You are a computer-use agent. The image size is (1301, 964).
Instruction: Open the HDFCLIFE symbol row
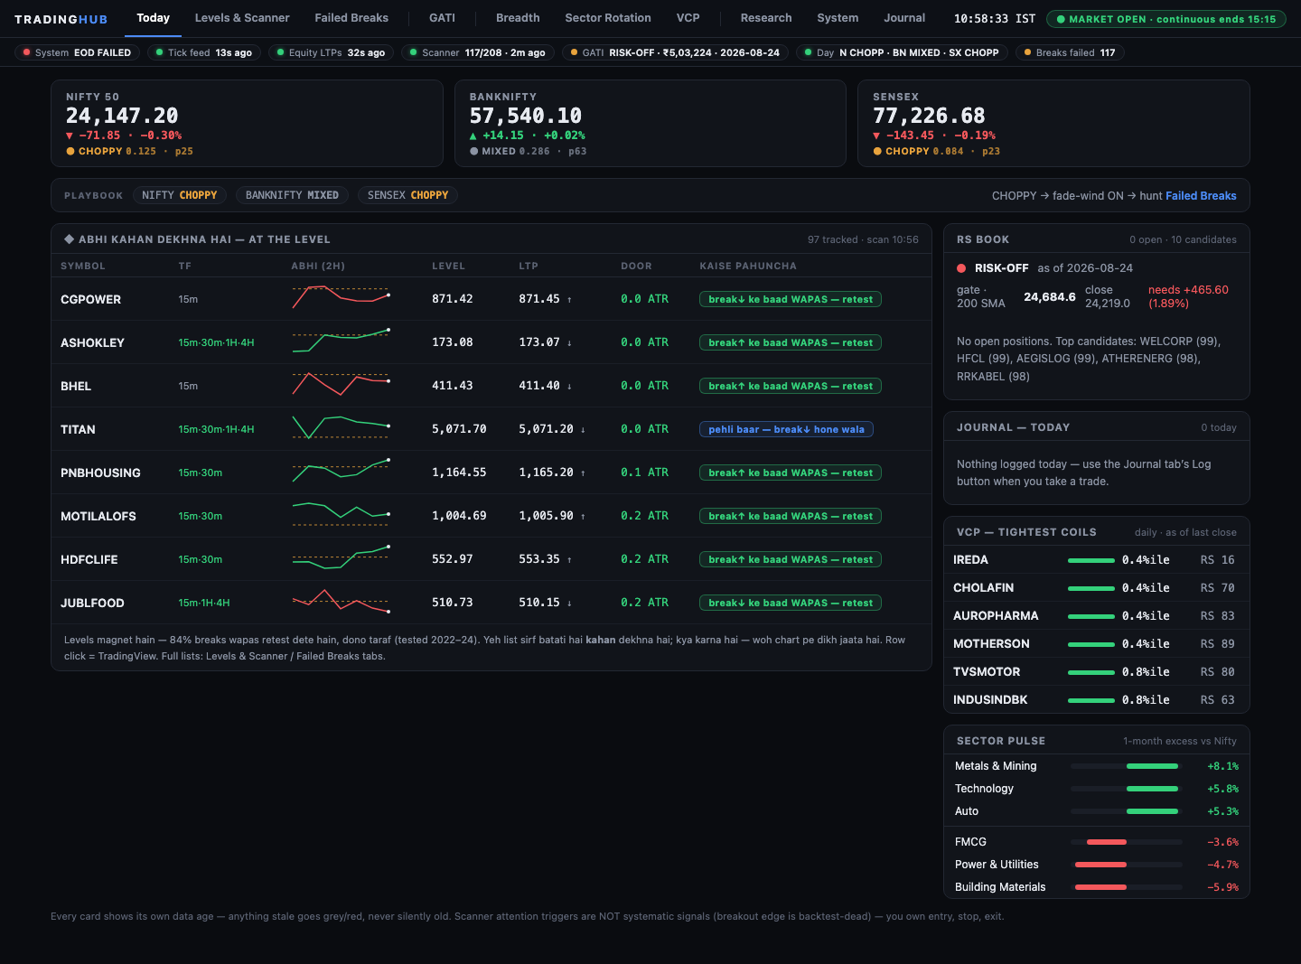(x=491, y=559)
